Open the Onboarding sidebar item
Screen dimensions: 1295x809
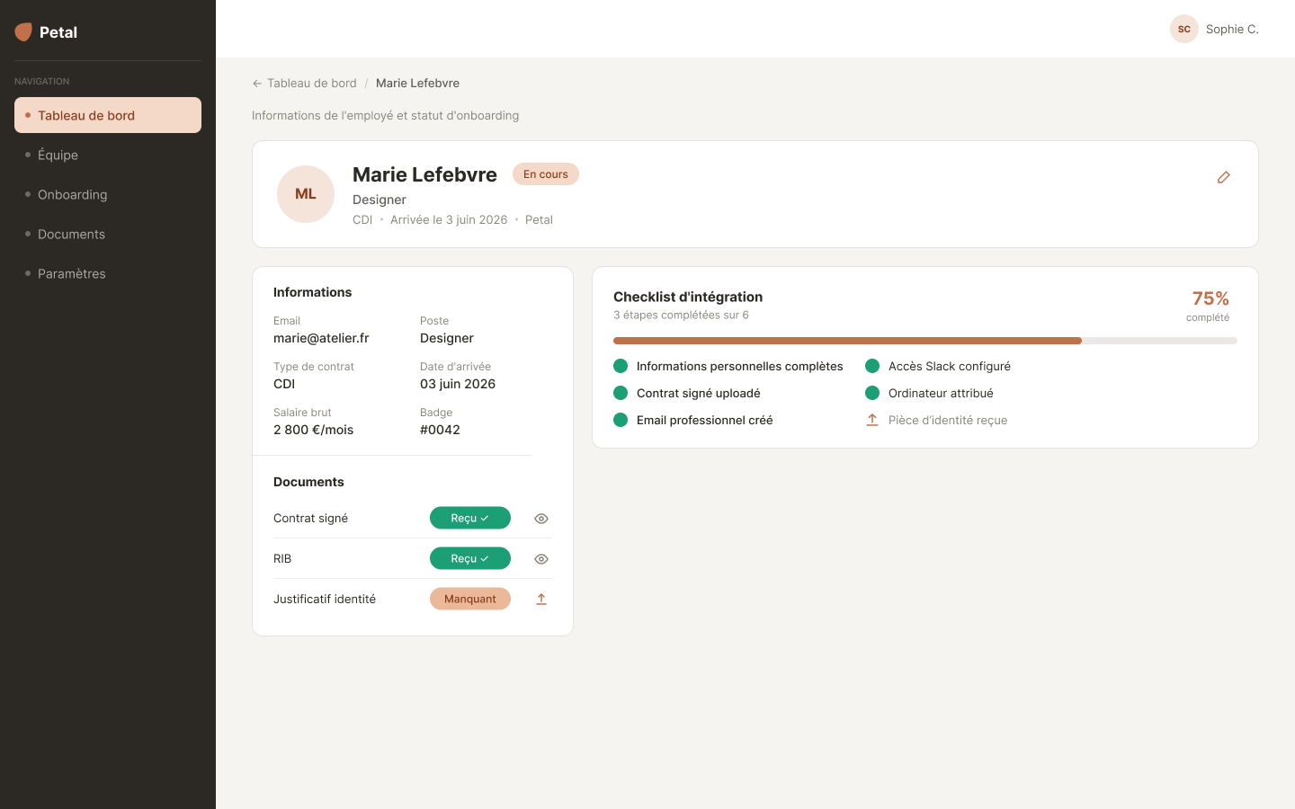pyautogui.click(x=108, y=194)
